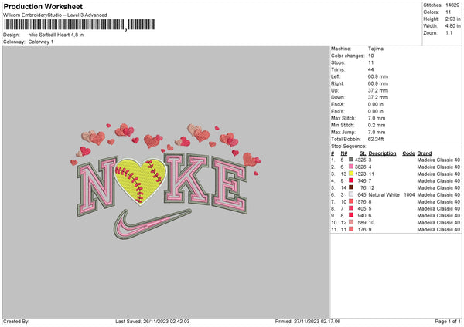The width and height of the screenshot is (464, 327).
Task: Click the '60.9 mm' value beside Right
Action: pyautogui.click(x=378, y=83)
